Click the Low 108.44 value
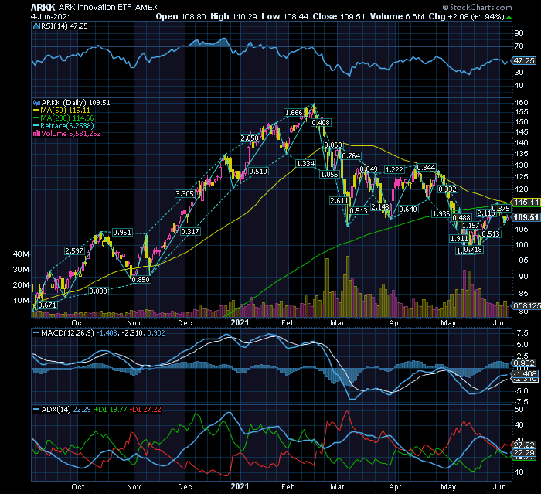Screen dimensions: 541x494 (x=284, y=16)
